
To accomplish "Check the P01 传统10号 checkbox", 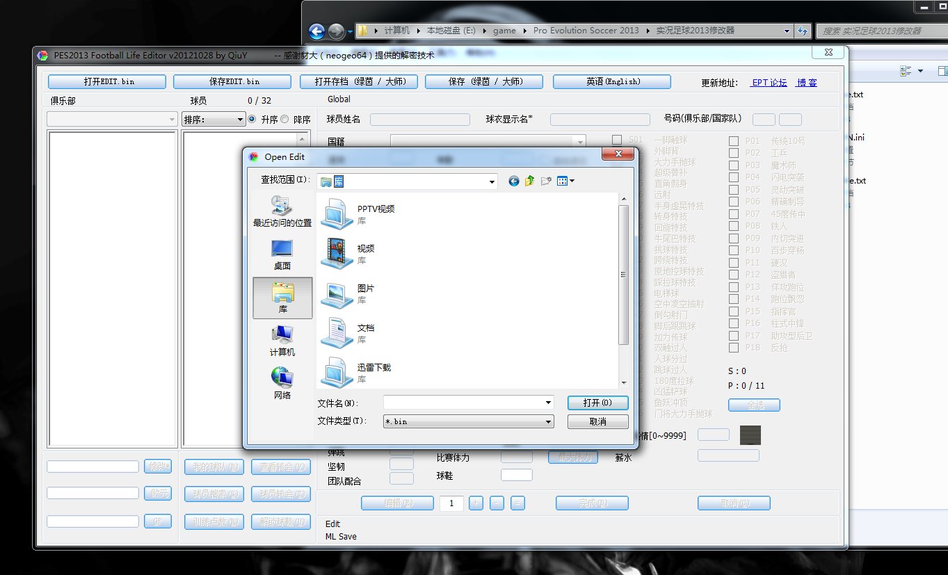I will click(x=734, y=140).
